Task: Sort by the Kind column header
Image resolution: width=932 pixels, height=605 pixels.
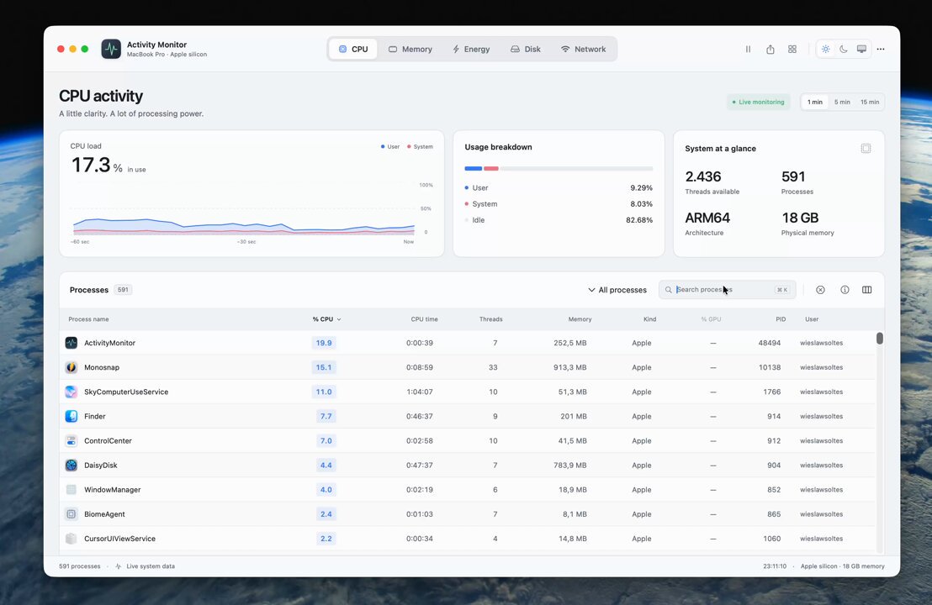Action: pyautogui.click(x=649, y=319)
